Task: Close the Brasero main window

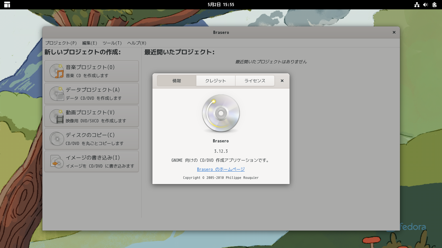Action: [x=394, y=32]
